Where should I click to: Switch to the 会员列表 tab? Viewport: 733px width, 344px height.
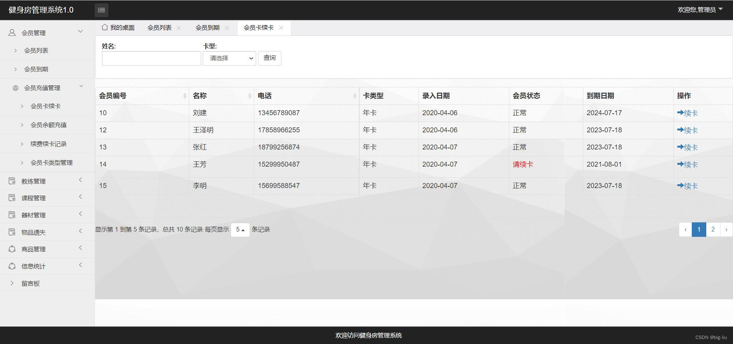point(160,28)
